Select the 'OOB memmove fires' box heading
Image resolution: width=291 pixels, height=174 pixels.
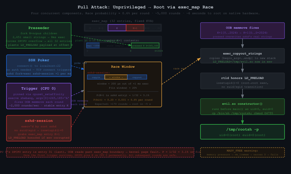[x=242, y=28]
